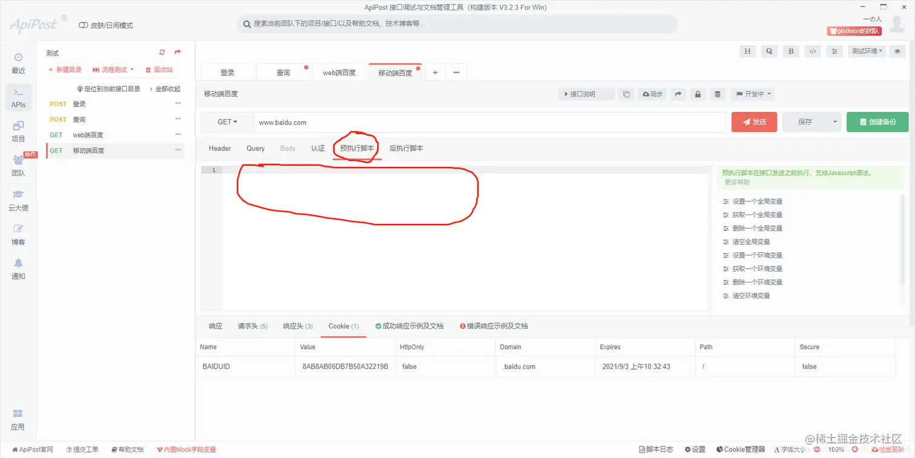This screenshot has height=458, width=915.
Task: Click 新建目录 to create a directory
Action: [65, 70]
